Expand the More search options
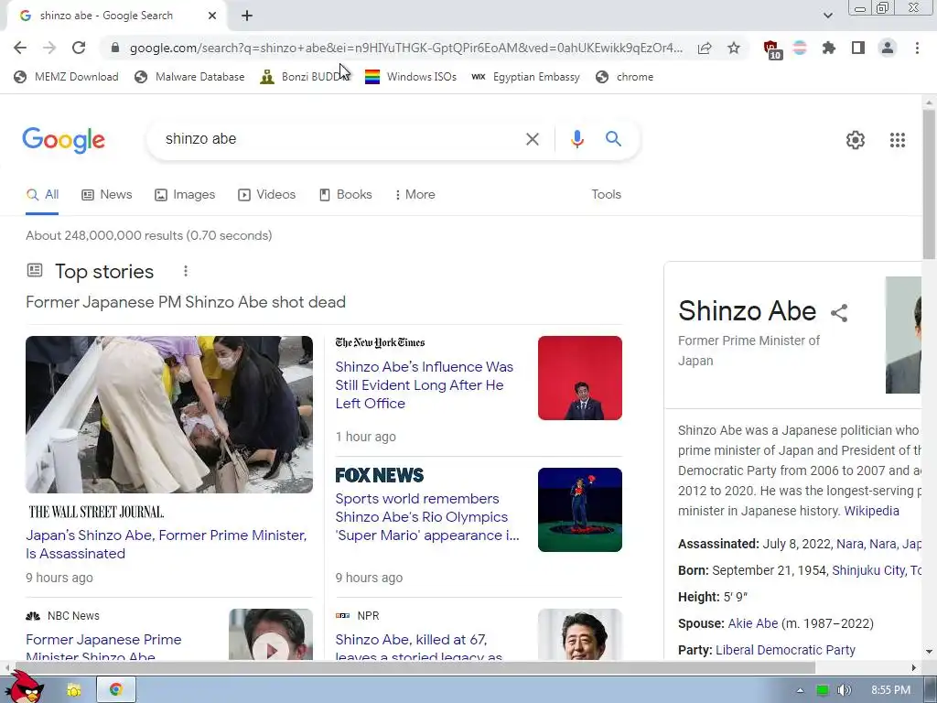937x703 pixels. click(x=415, y=194)
